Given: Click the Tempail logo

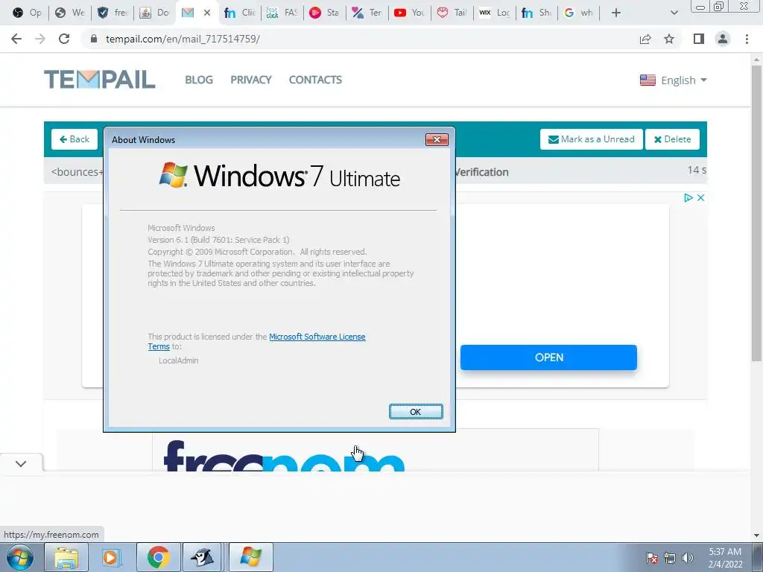Looking at the screenshot, I should point(100,80).
